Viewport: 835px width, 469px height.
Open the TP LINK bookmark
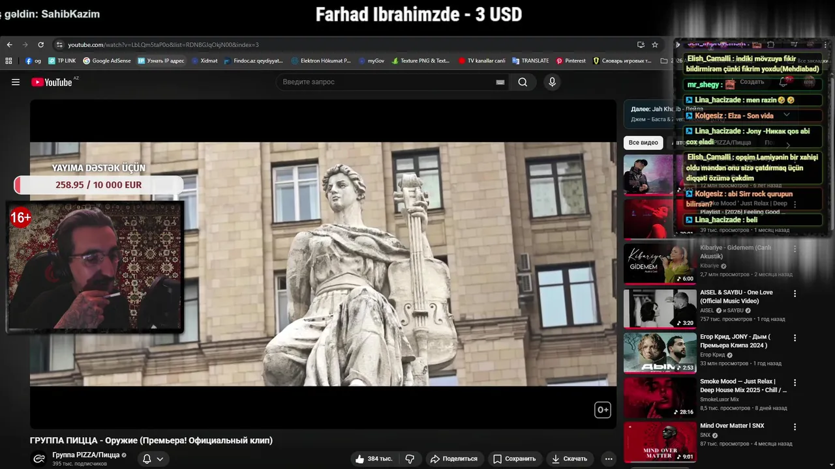click(62, 61)
